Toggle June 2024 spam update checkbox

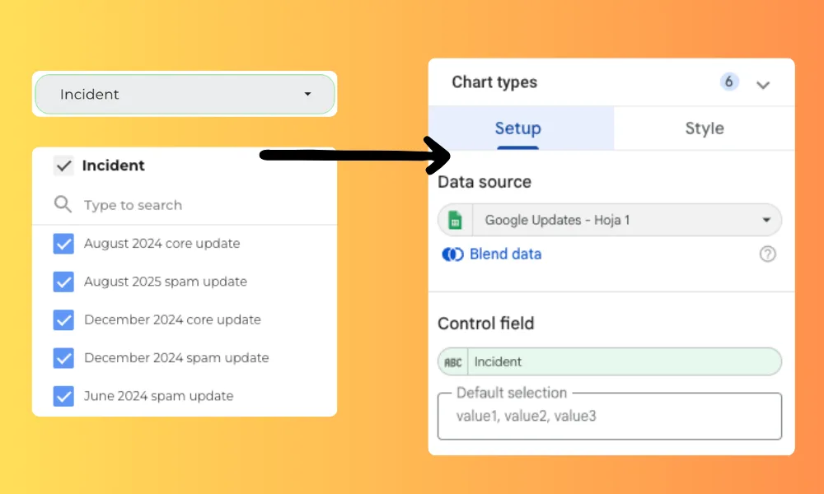(x=63, y=396)
